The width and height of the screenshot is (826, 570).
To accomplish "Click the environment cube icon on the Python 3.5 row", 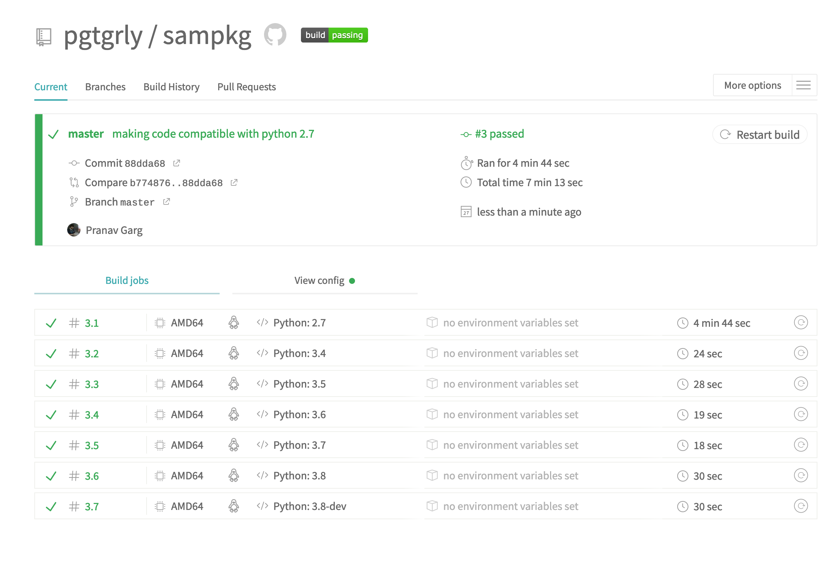I will (432, 383).
